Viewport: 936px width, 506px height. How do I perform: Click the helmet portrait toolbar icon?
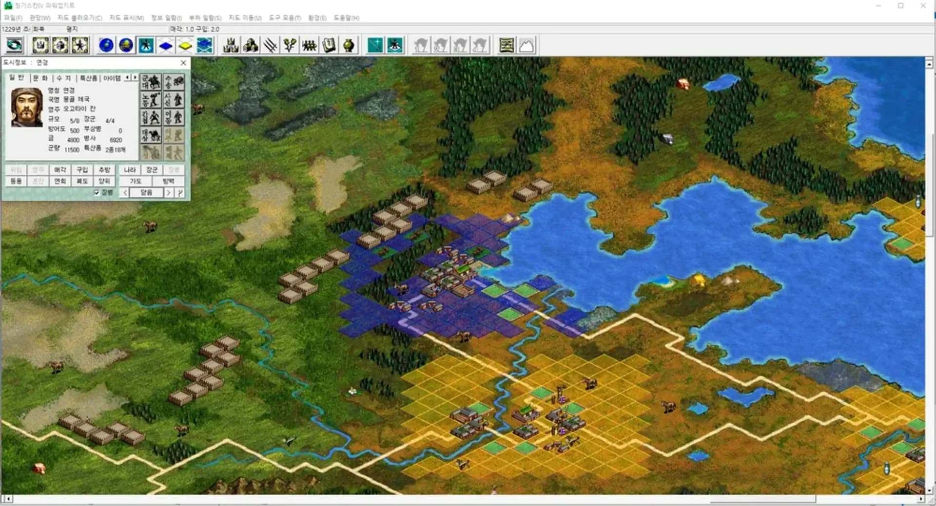(x=60, y=46)
